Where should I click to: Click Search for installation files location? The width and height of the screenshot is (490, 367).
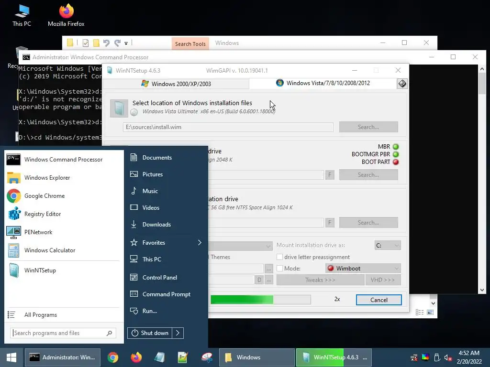click(368, 127)
